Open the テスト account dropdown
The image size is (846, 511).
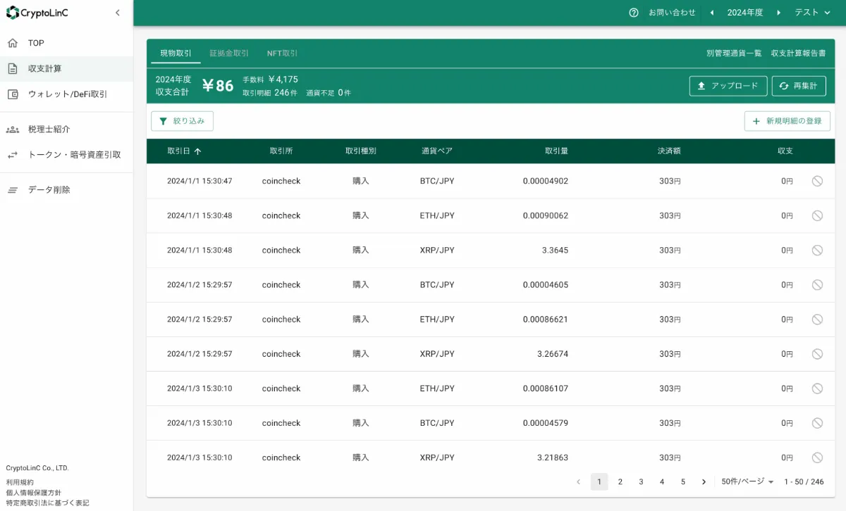coord(812,12)
